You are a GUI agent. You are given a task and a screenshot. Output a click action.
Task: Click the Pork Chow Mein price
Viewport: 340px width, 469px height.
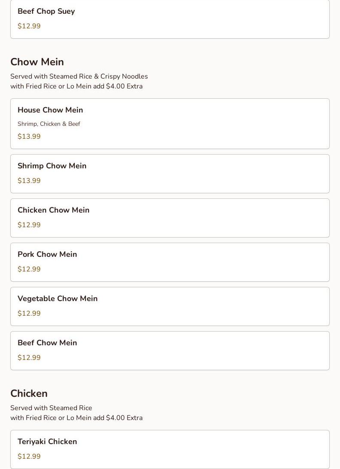tap(29, 269)
